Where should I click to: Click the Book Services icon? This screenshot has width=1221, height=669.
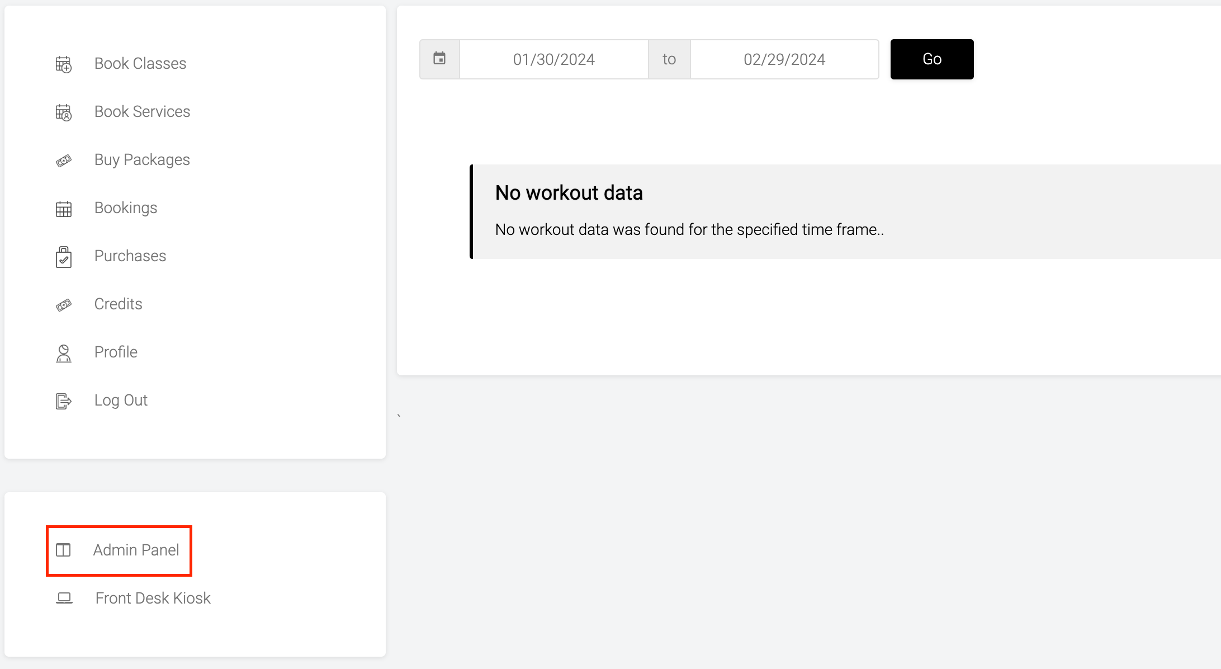click(x=63, y=112)
